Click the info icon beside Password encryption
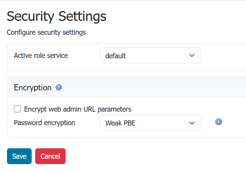Screen dimensions: 246x173 [x=218, y=122]
